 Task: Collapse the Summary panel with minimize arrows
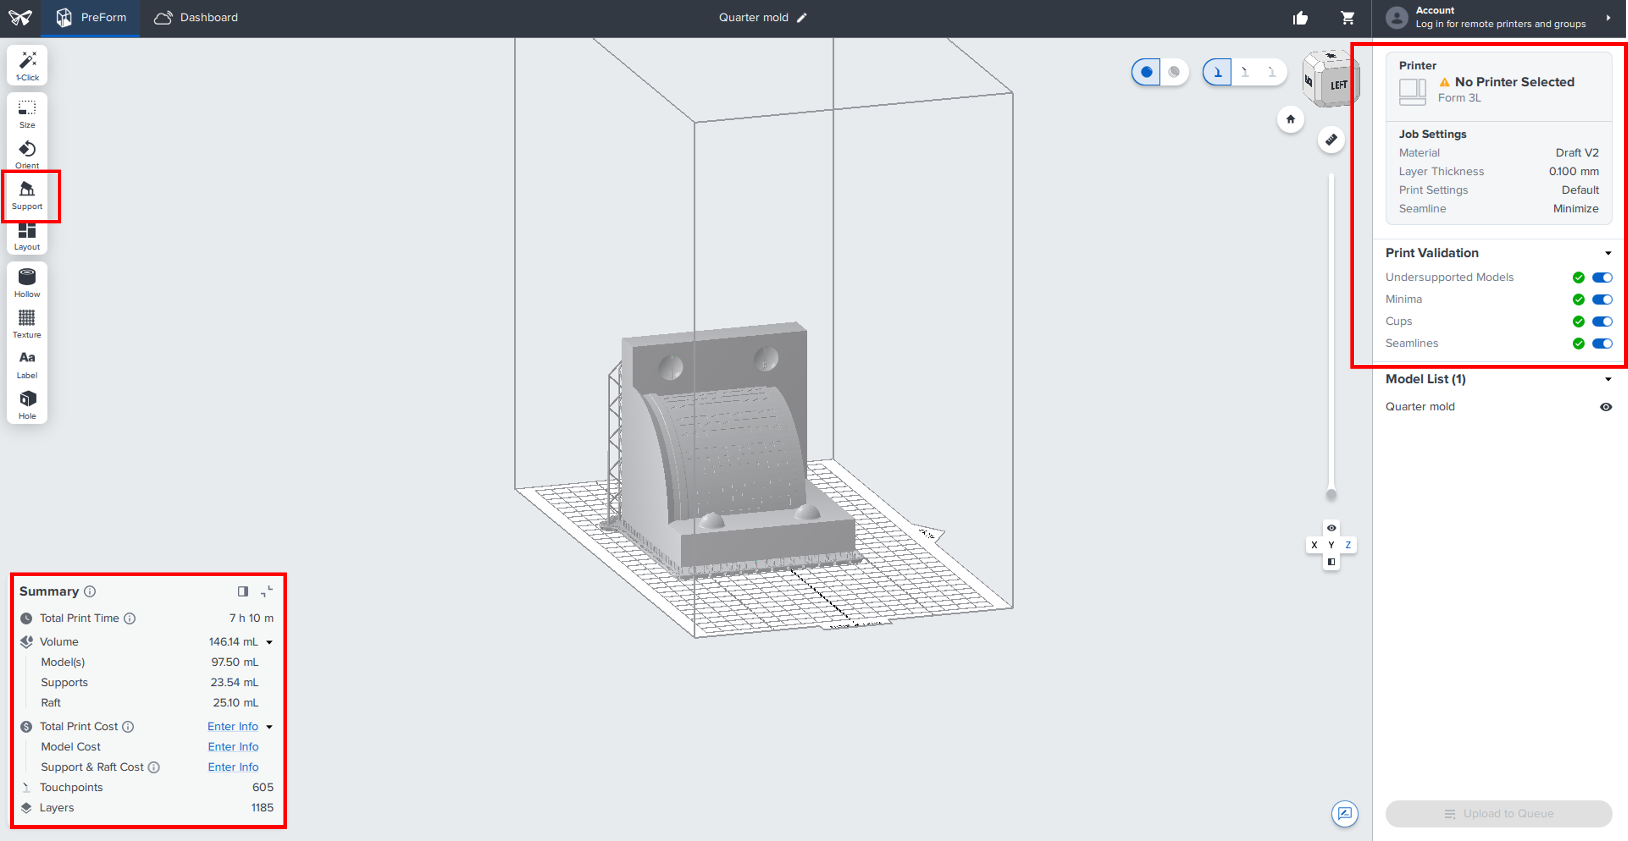pos(267,591)
